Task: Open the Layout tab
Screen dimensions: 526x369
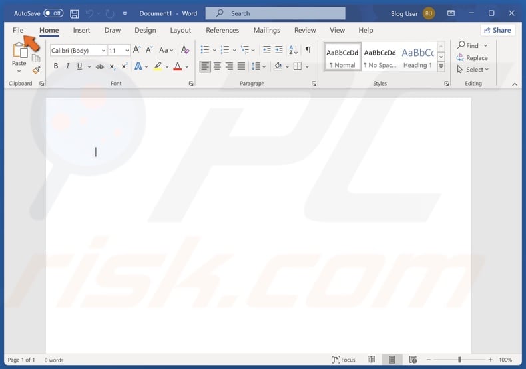Action: [x=180, y=30]
